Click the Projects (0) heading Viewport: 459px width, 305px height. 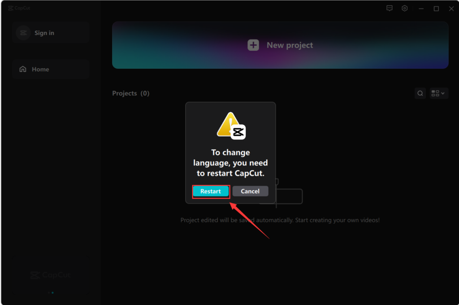click(131, 93)
